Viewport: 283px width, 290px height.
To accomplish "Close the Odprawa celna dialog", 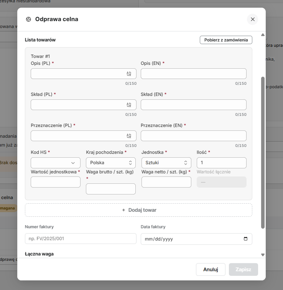I will [x=252, y=19].
